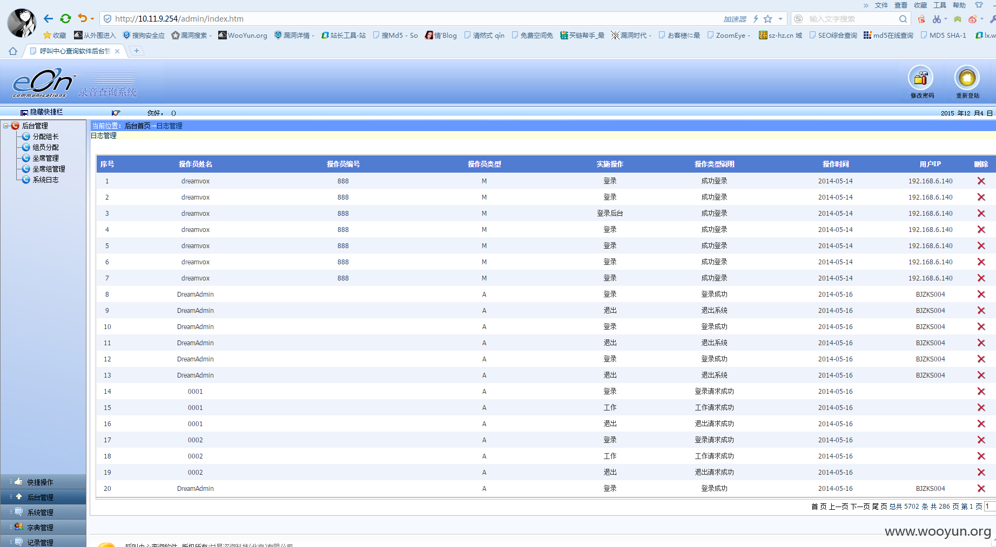Click the search magnifier icon
The width and height of the screenshot is (996, 547).
pos(903,19)
